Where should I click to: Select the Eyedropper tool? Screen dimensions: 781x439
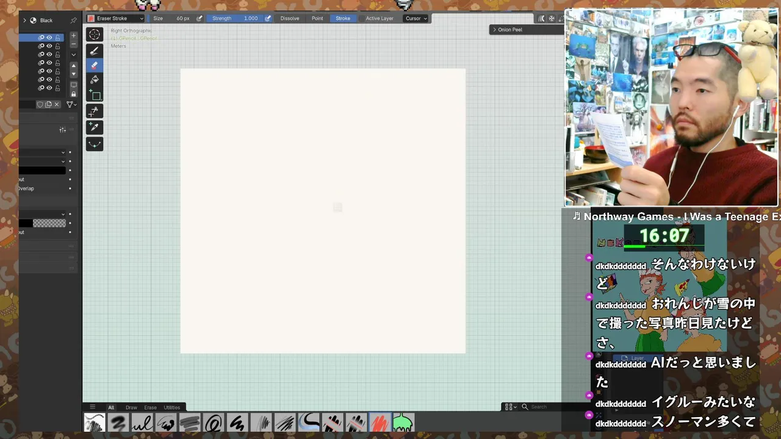tap(95, 127)
